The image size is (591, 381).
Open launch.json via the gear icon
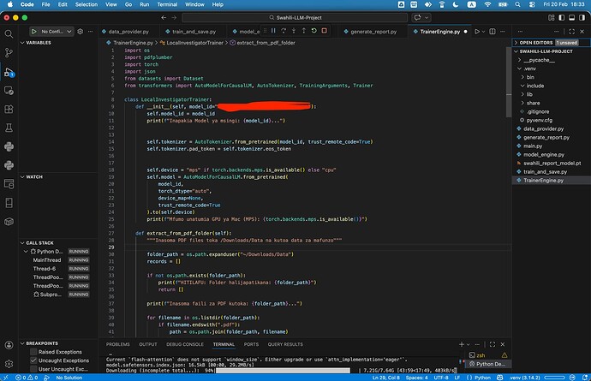[80, 31]
